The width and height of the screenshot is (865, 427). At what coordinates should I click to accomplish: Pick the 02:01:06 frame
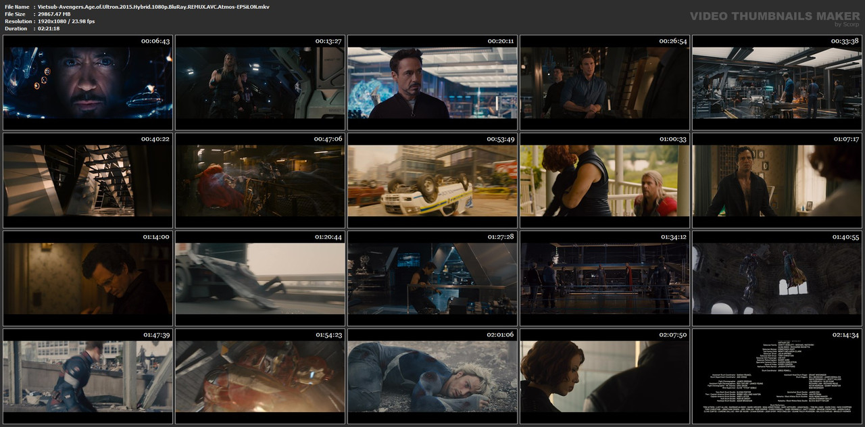(x=432, y=376)
